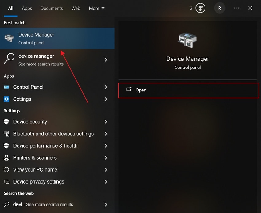Click the Settings gear icon

[6, 99]
